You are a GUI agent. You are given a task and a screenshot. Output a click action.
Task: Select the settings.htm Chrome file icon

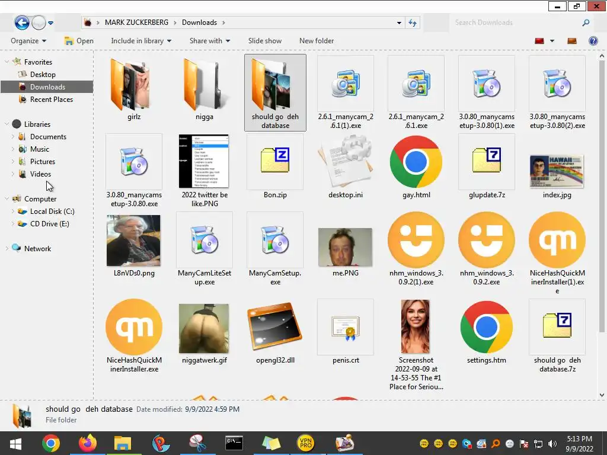(x=487, y=327)
